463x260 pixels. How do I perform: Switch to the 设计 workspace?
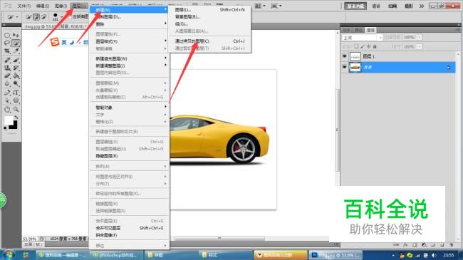(376, 6)
